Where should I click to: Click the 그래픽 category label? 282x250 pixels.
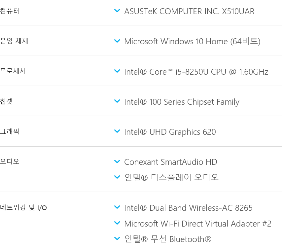[10, 131]
